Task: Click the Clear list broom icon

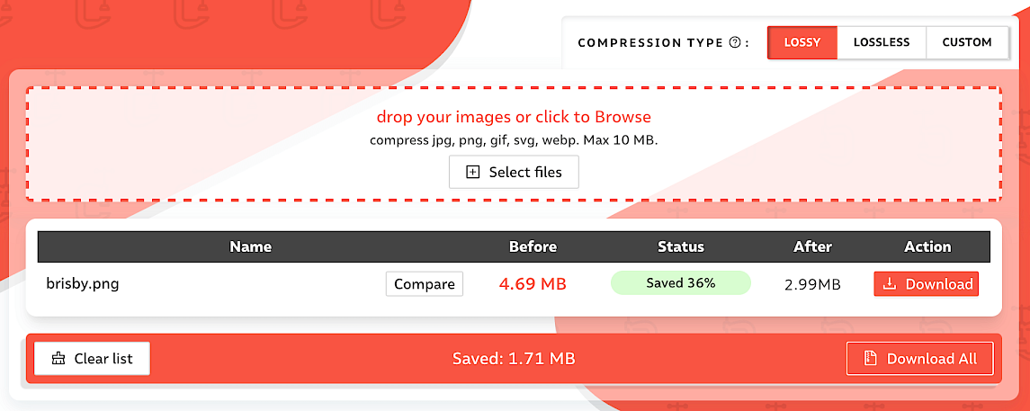Action: coord(59,359)
